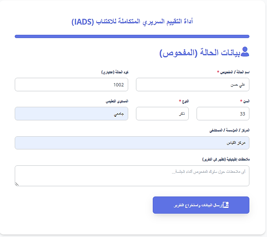
Task: Click the المستوى التعليمي label
Action: coord(117,101)
